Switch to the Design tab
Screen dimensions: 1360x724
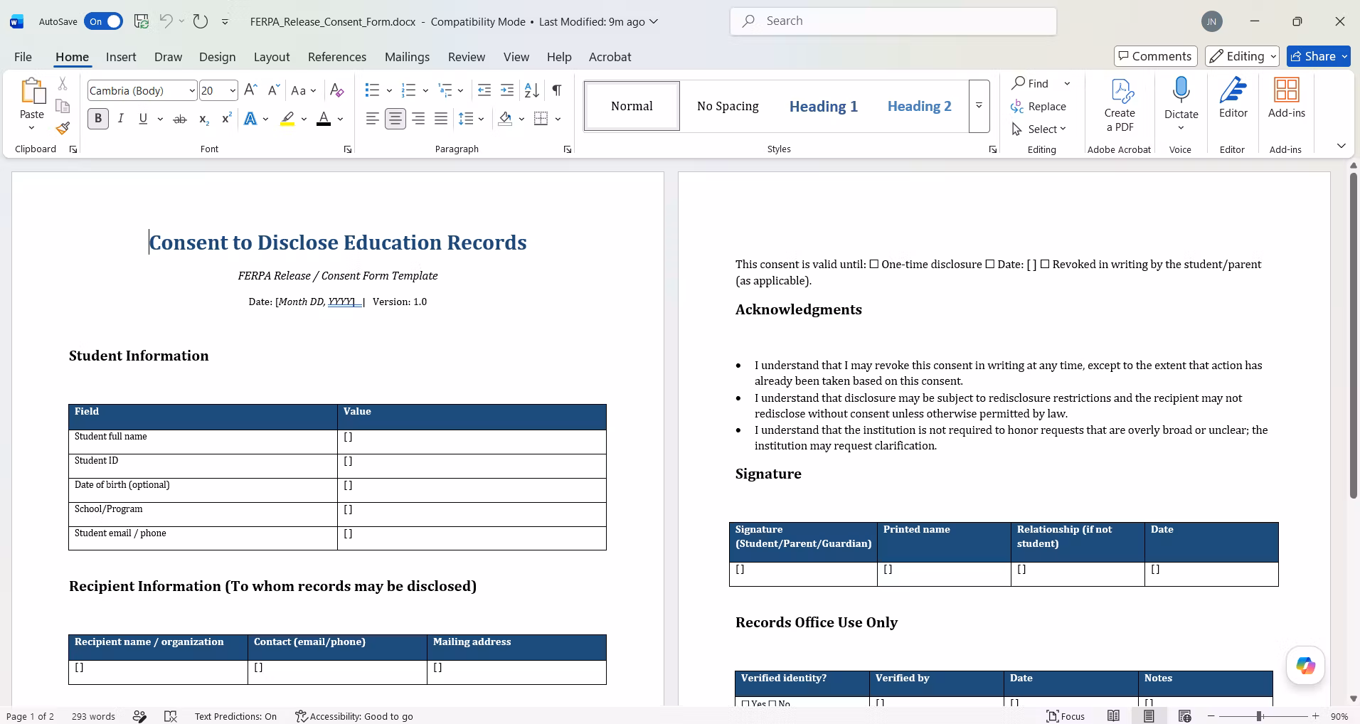pyautogui.click(x=217, y=57)
